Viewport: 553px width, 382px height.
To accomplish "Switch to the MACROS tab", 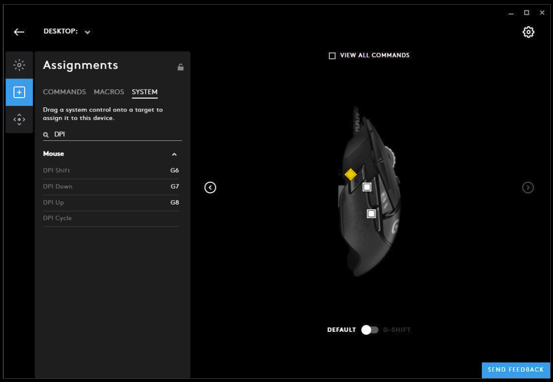I will tap(109, 92).
